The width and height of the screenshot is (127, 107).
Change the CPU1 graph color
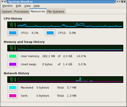(x=13, y=33)
